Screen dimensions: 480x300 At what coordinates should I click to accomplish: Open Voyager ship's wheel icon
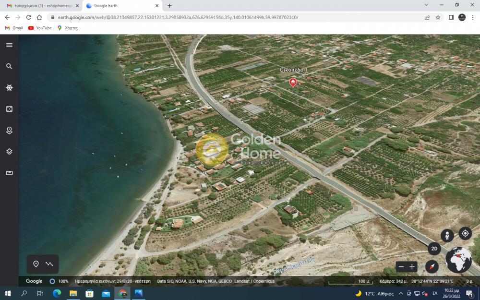point(9,88)
